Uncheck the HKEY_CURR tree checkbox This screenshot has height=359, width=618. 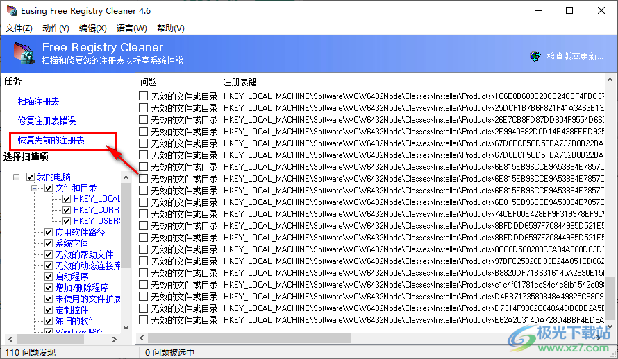tap(67, 210)
